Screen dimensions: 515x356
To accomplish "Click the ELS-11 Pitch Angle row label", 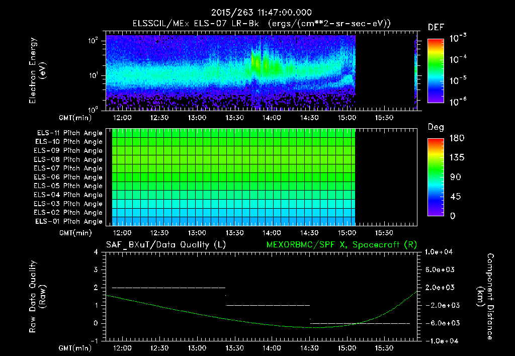I will pyautogui.click(x=69, y=133).
